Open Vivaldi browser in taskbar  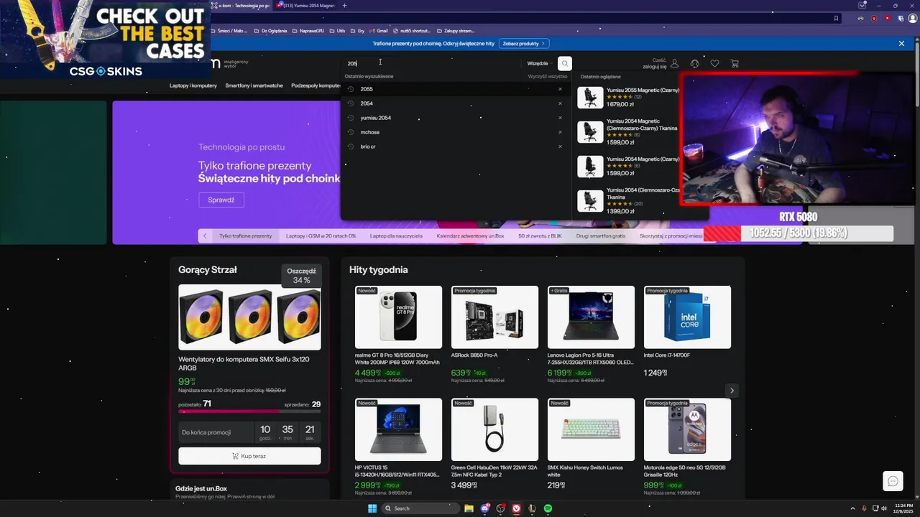point(516,508)
